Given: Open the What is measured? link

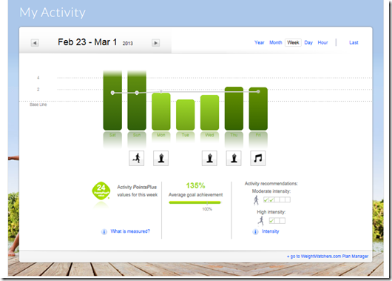Looking at the screenshot, I should coord(130,231).
